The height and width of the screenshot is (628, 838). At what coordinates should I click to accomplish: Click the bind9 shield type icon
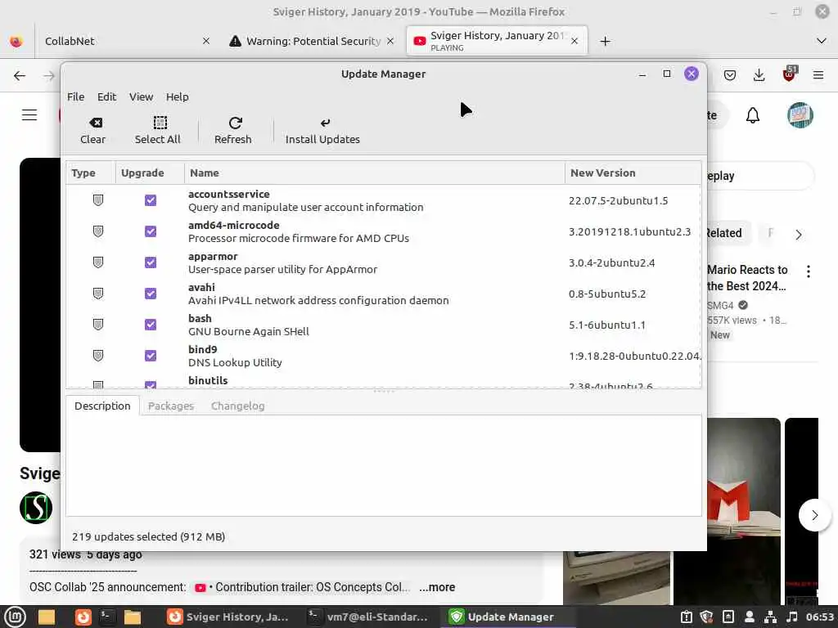click(98, 355)
